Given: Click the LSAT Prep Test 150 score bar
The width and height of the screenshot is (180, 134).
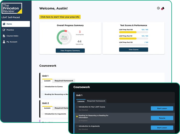Looking at the screenshot, I should [x=133, y=32].
